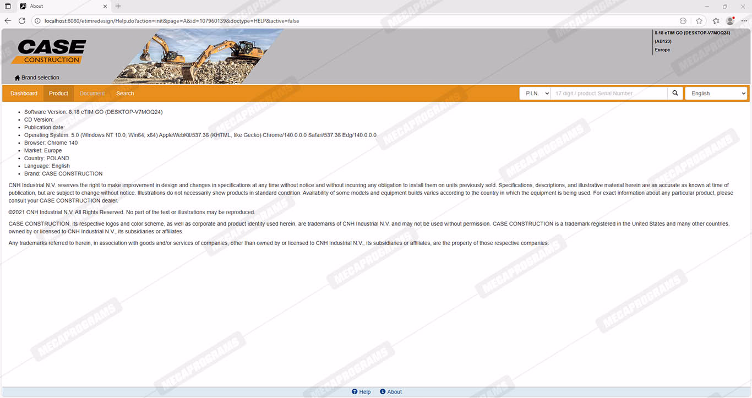The height and width of the screenshot is (398, 752).
Task: Open the tab actions menu icon
Action: (x=8, y=6)
